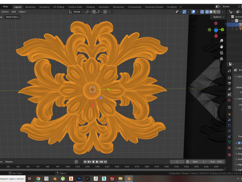
Task: Open the Help menu
Action: coord(6,7)
